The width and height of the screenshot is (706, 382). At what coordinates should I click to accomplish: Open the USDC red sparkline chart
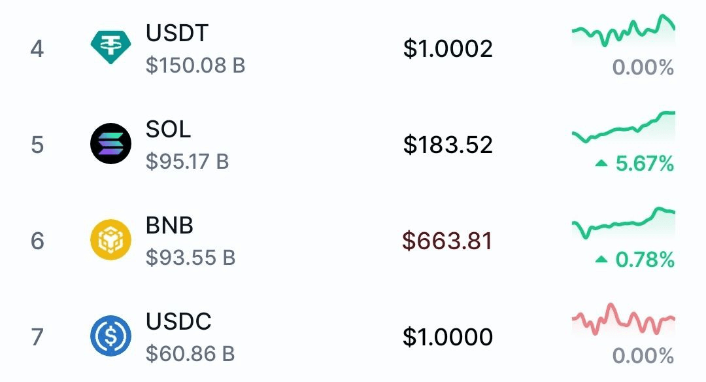coord(624,319)
